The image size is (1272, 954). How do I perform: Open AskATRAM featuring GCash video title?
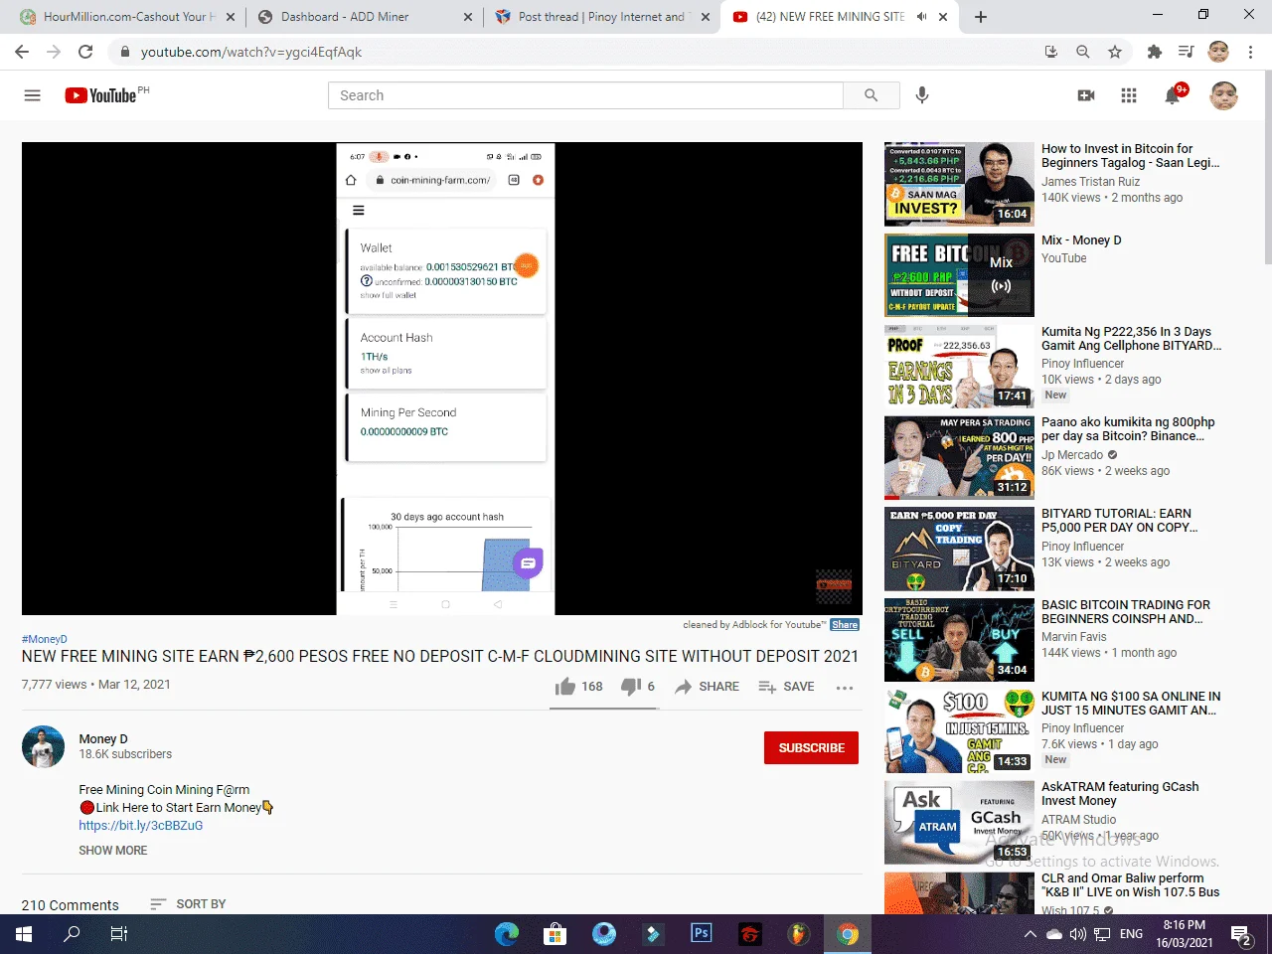click(1120, 794)
